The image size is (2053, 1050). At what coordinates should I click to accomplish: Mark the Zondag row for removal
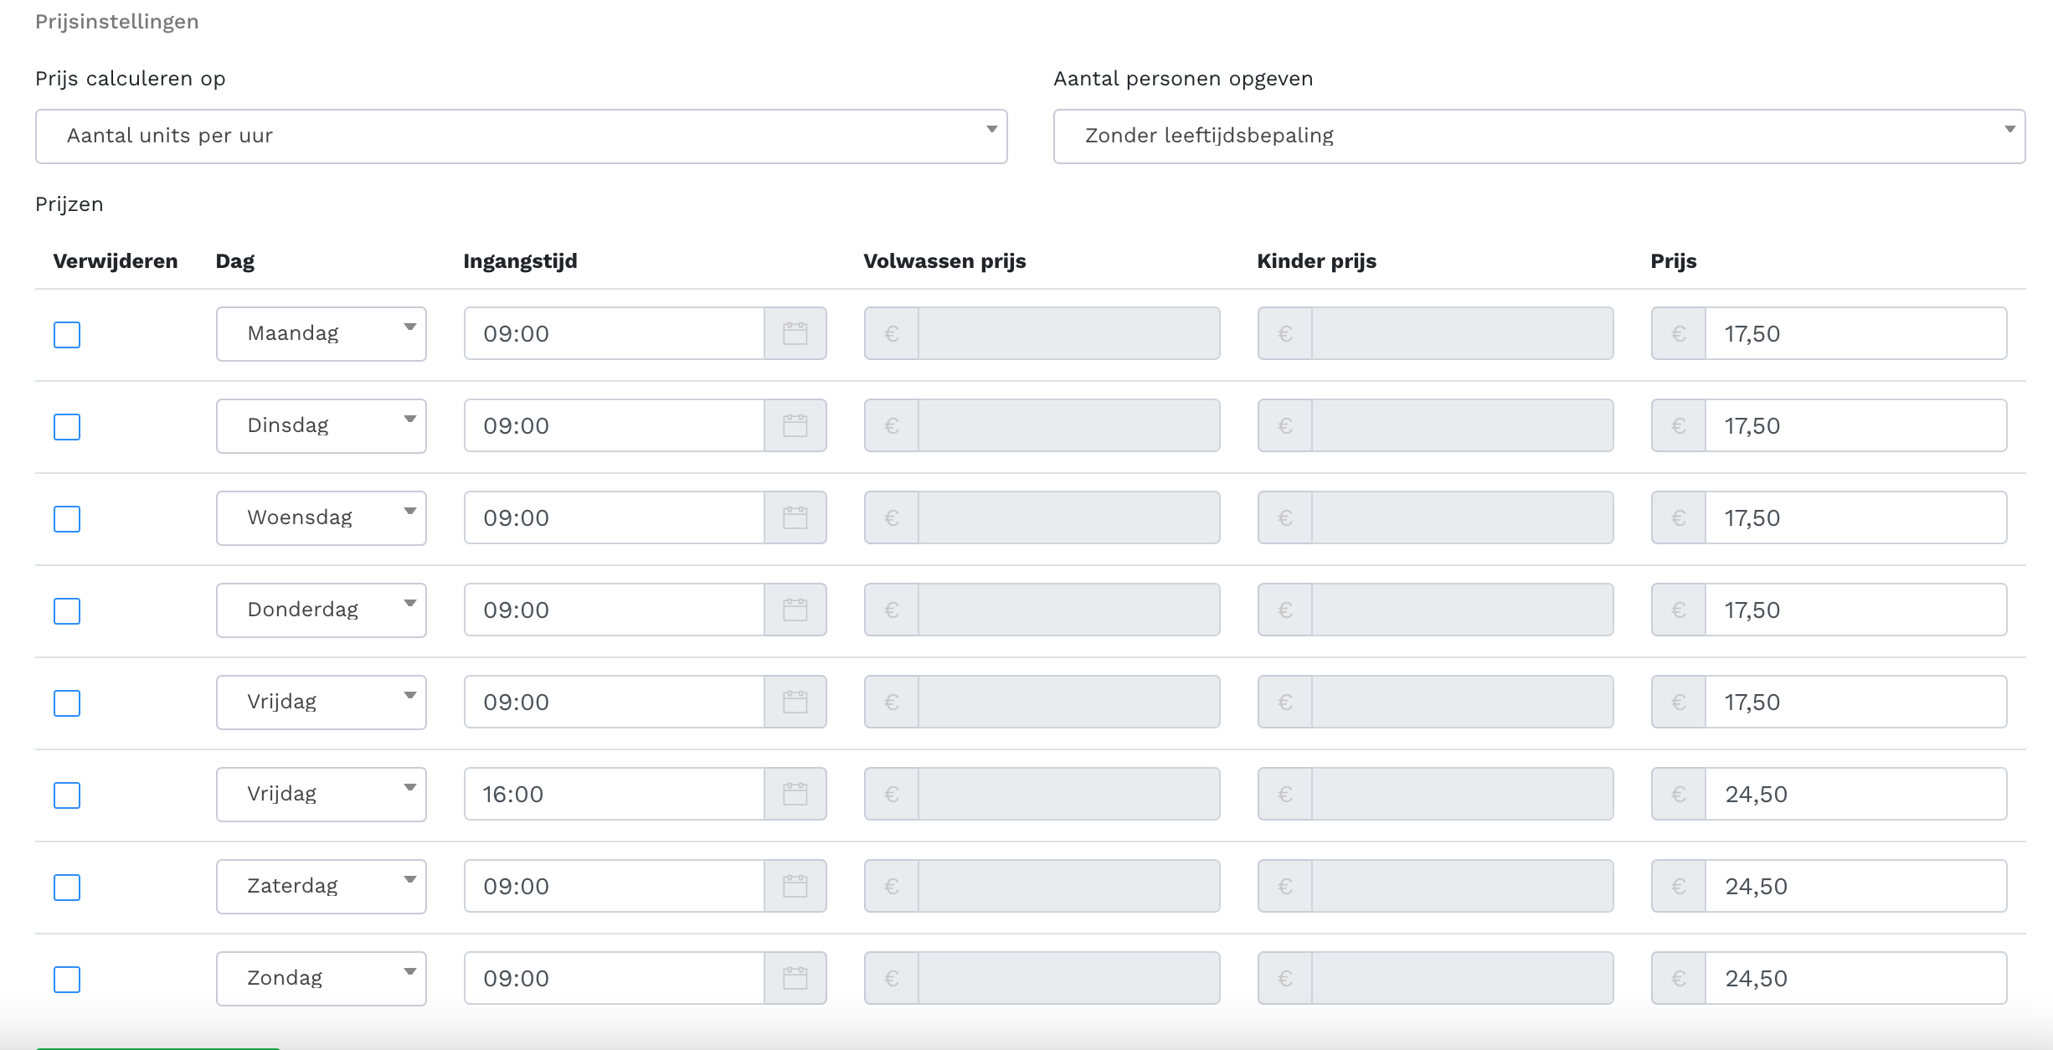point(67,980)
